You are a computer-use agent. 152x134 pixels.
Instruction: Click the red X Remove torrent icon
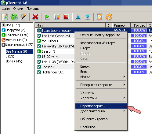(x=35, y=17)
